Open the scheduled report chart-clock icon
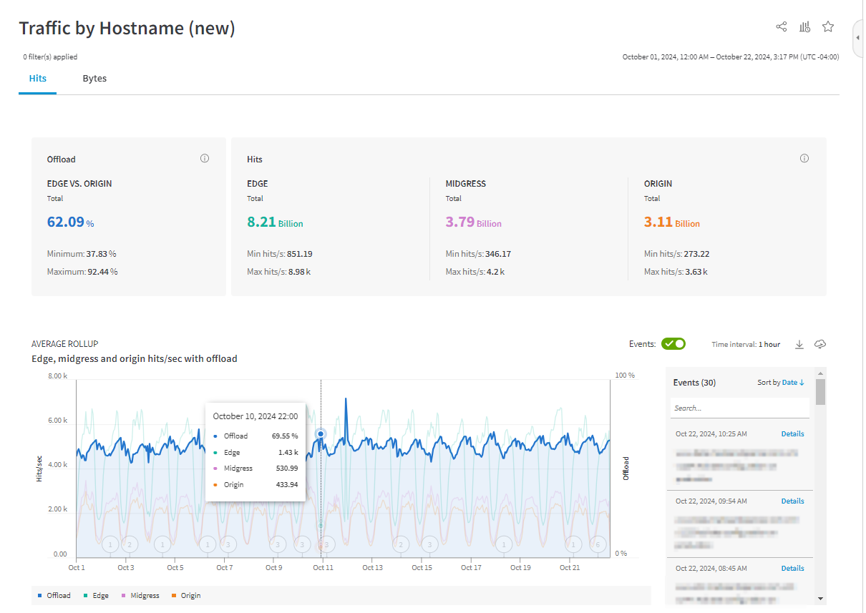 804,27
